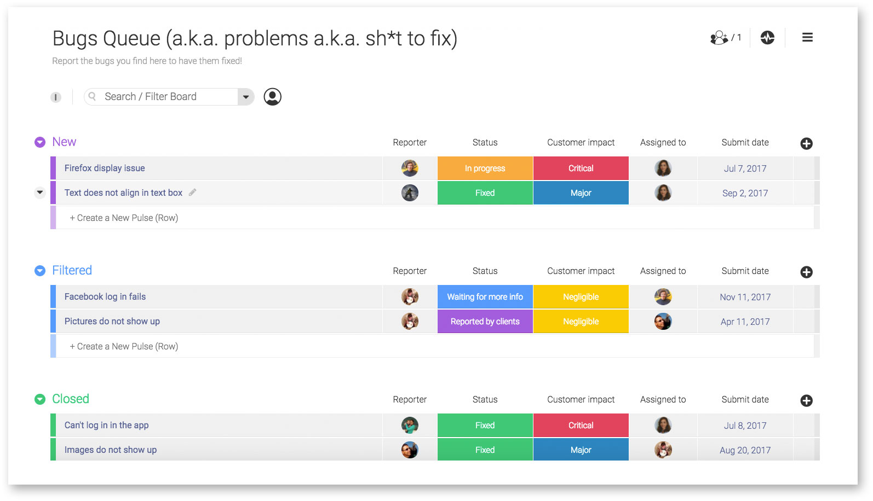Open the Firefox display issue pulse

tap(105, 168)
